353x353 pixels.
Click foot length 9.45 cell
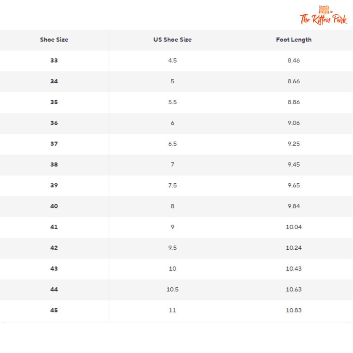click(294, 164)
